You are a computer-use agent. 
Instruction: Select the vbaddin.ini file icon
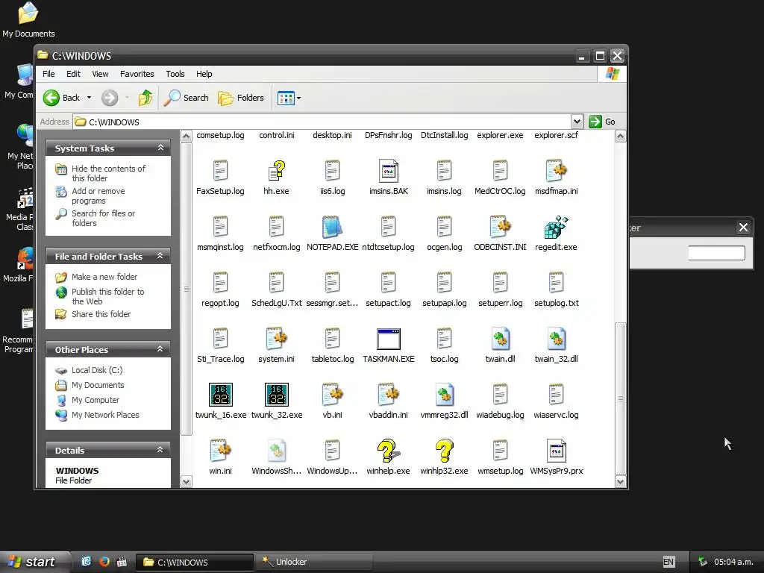pyautogui.click(x=388, y=395)
